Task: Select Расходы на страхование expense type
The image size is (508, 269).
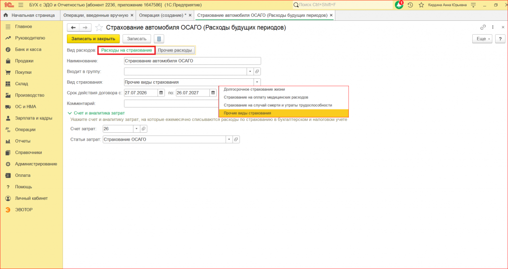Action: [127, 51]
